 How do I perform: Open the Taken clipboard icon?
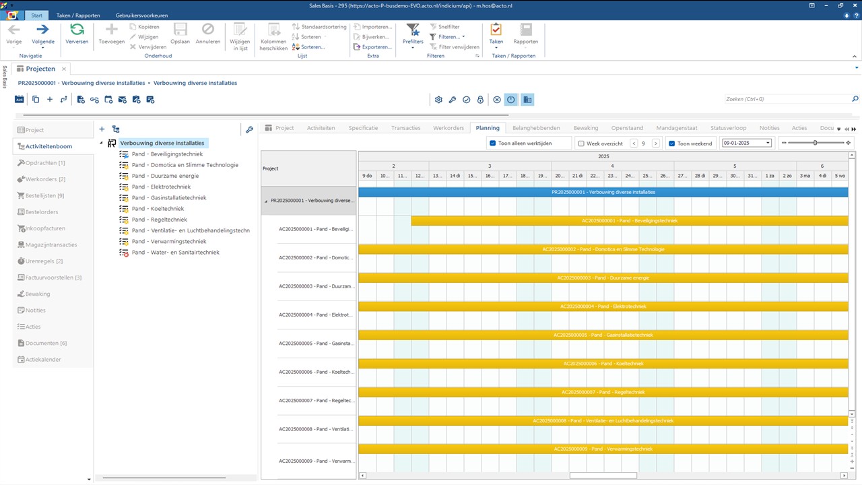point(496,30)
